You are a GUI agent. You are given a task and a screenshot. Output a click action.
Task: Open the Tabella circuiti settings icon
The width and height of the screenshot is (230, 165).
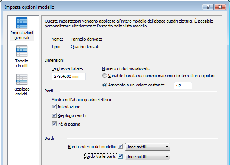[x=22, y=51]
